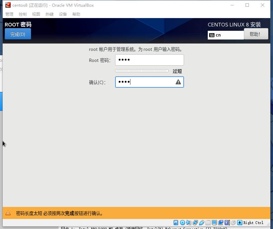Click the VirtualBox window title icon
The height and width of the screenshot is (229, 273).
(8, 5)
